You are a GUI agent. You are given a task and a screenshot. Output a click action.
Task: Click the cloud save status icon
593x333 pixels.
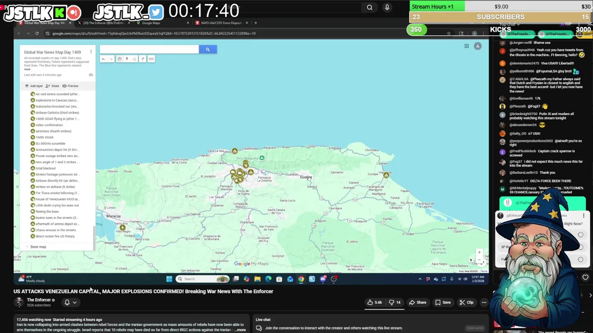pyautogui.click(x=91, y=75)
